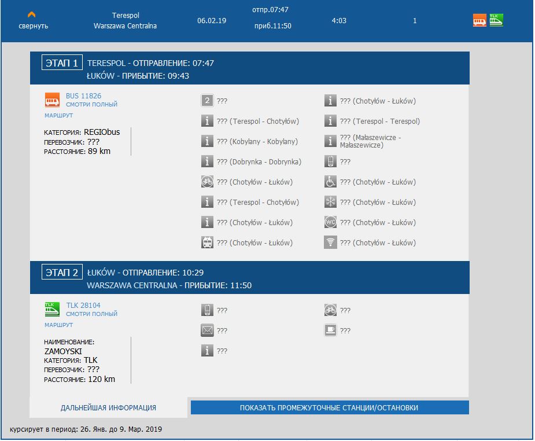
Task: Click the bicycle icon in stage 2
Action: pyautogui.click(x=330, y=310)
